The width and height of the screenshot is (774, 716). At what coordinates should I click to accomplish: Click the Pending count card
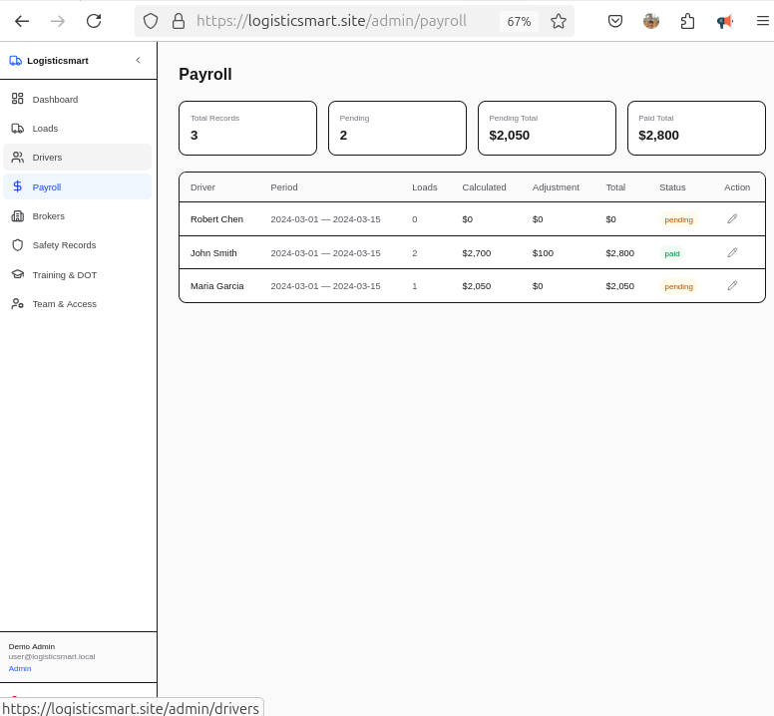coord(397,129)
